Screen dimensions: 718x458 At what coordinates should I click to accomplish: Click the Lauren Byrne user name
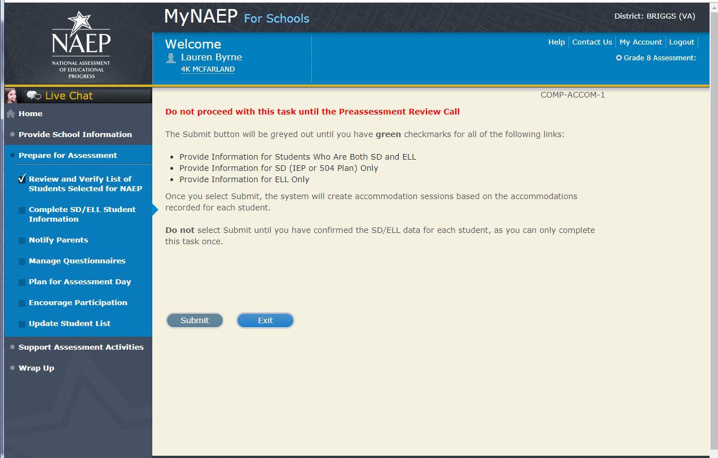212,57
